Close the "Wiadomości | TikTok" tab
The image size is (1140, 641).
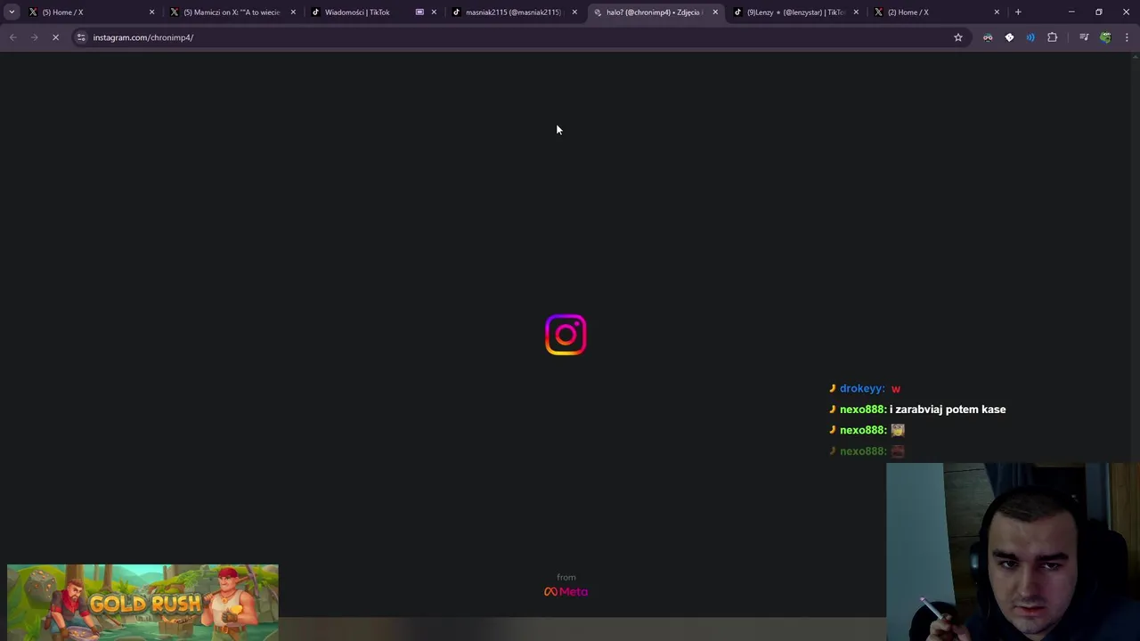click(434, 12)
